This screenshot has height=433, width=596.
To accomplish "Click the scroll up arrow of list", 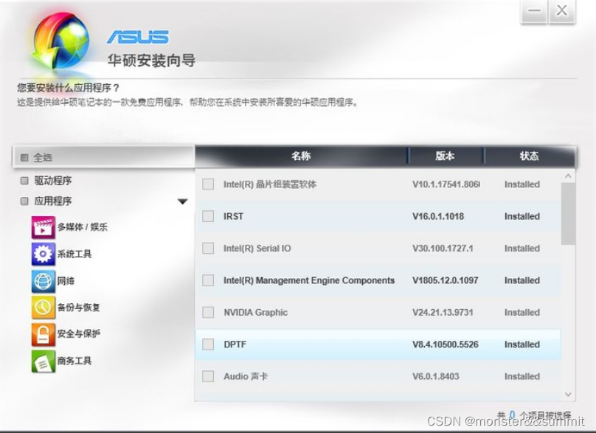I will [x=568, y=176].
